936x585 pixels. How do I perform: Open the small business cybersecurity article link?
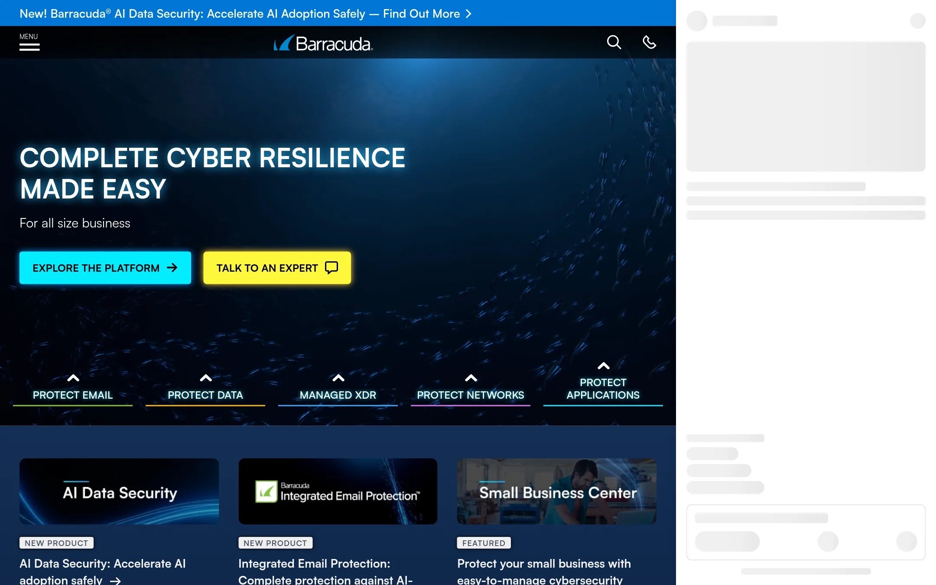tap(544, 571)
